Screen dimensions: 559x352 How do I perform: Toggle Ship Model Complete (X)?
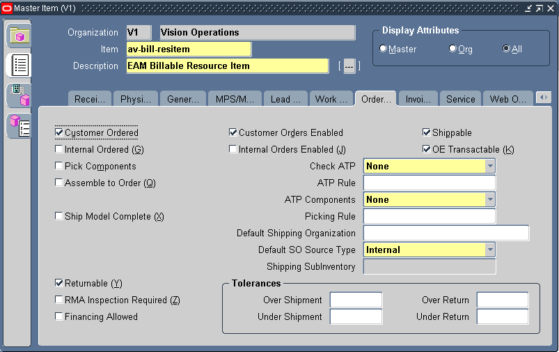pyautogui.click(x=58, y=216)
